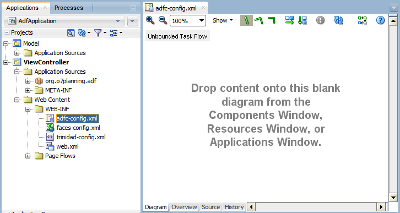The width and height of the screenshot is (400, 213).
Task: Click the funnel filter icon in Projects
Action: [x=98, y=33]
